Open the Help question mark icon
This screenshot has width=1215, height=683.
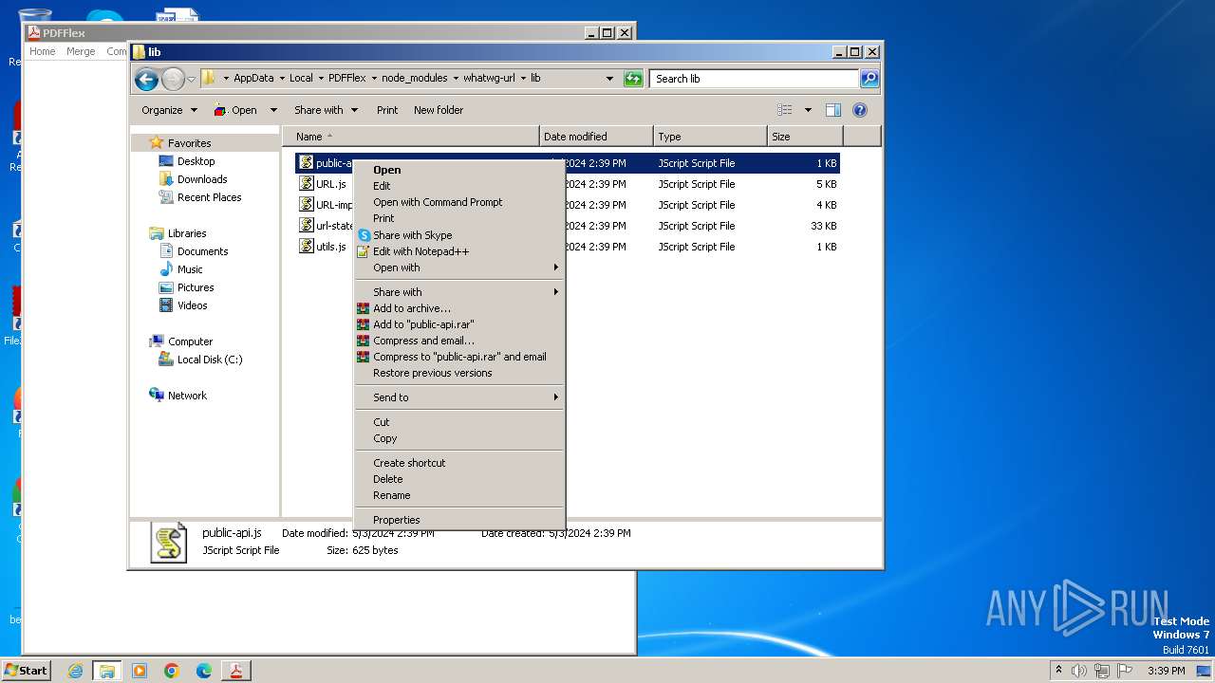coord(860,110)
